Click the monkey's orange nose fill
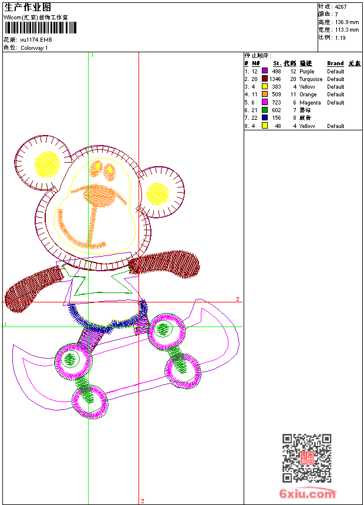This screenshot has width=364, height=505. pos(100,197)
